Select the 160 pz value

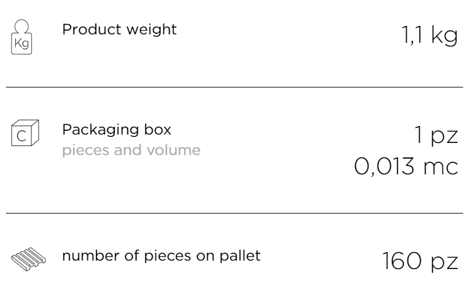coord(420,261)
